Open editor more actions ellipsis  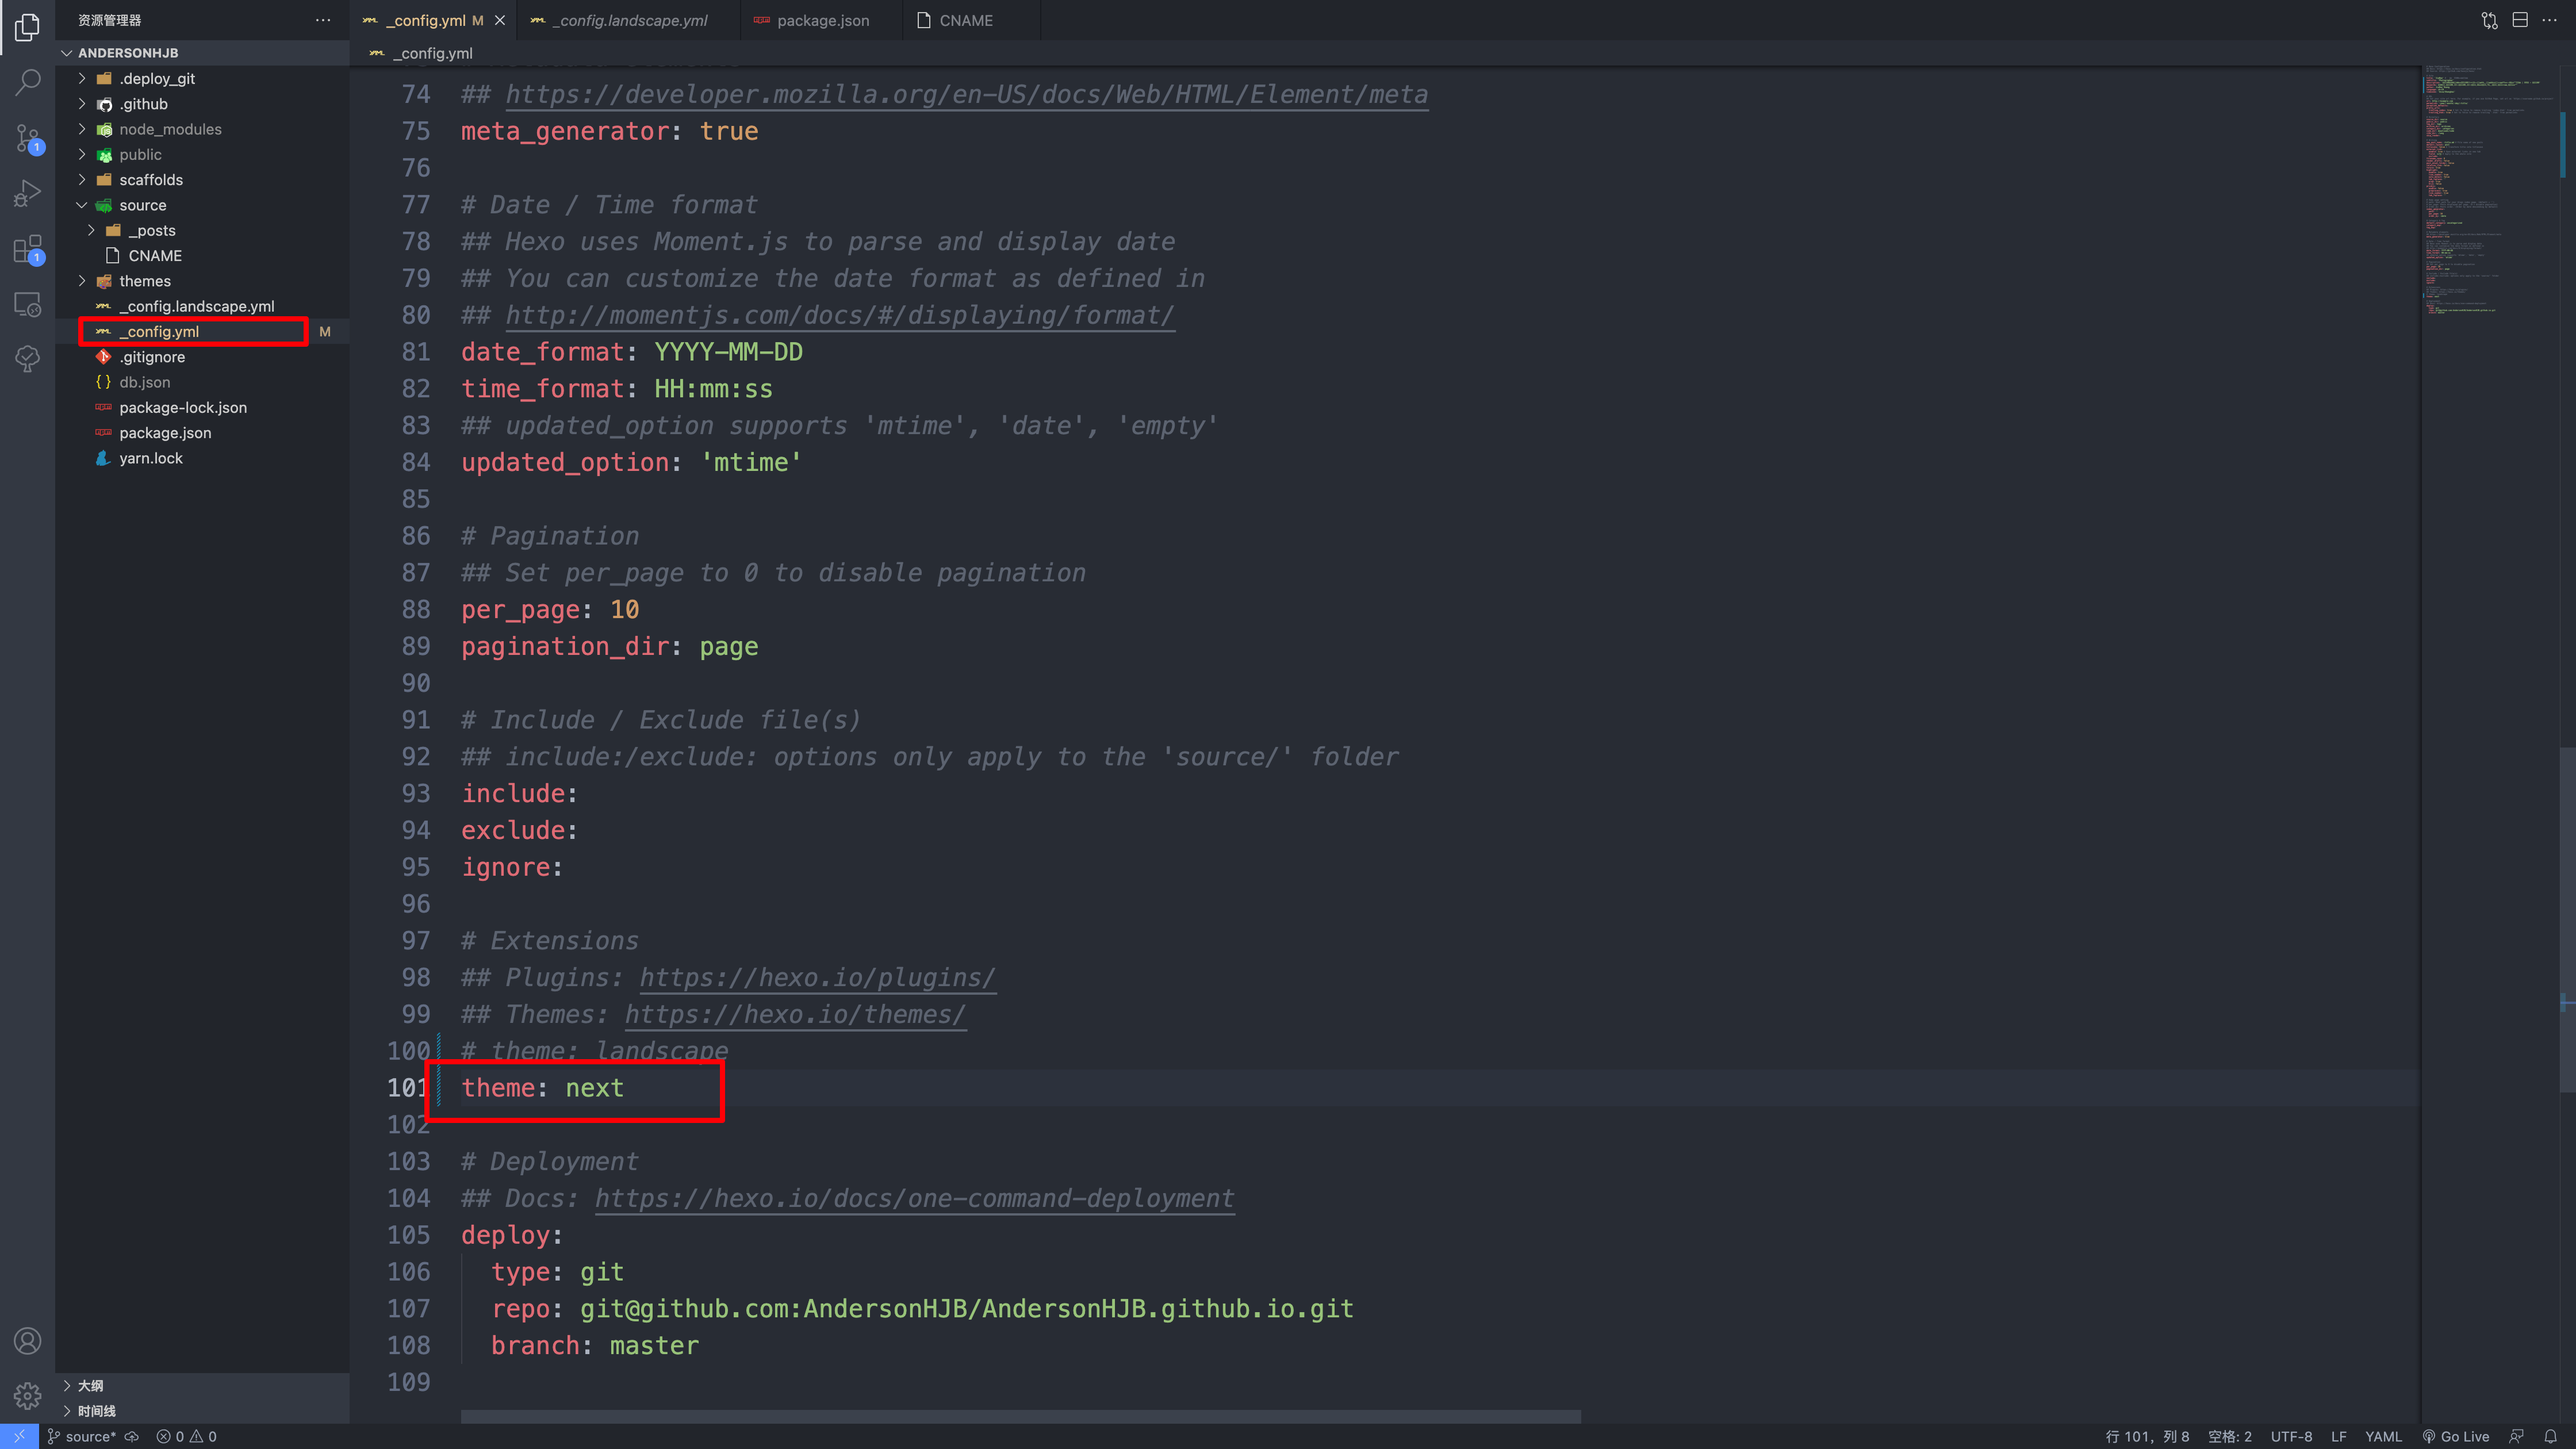click(x=2549, y=20)
